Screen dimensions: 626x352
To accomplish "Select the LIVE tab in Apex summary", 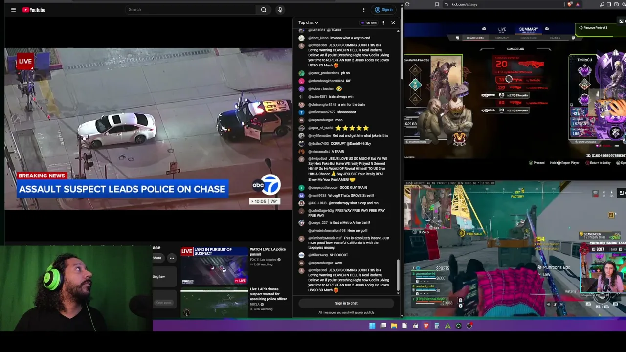I will pyautogui.click(x=502, y=29).
